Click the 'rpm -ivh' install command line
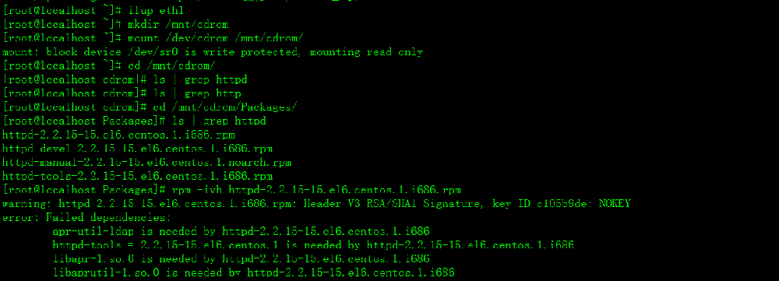This screenshot has height=281, width=779. point(231,190)
